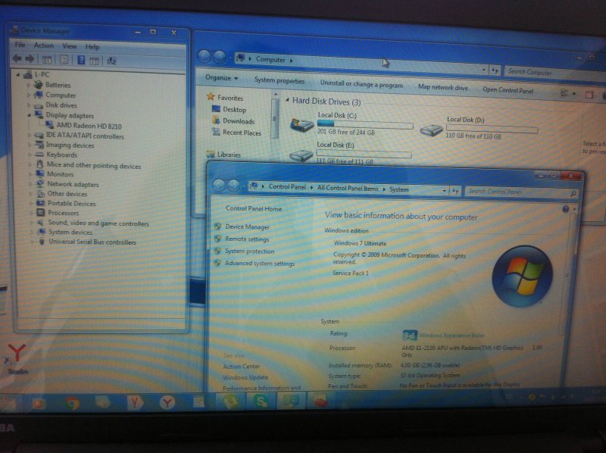The width and height of the screenshot is (606, 453).
Task: Select Downloads in Favorites sidebar
Action: pos(238,121)
